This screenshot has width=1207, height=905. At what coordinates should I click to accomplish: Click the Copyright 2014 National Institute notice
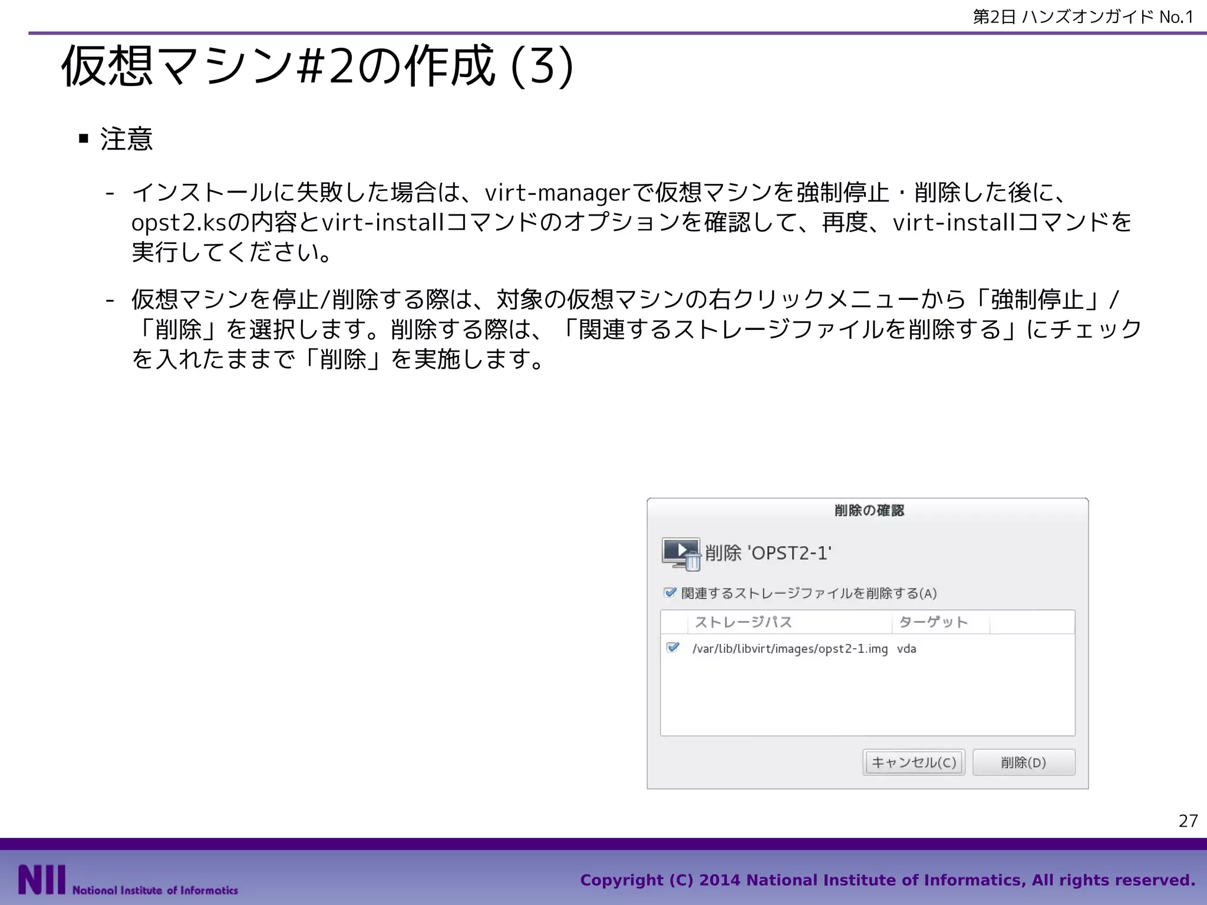[x=888, y=880]
